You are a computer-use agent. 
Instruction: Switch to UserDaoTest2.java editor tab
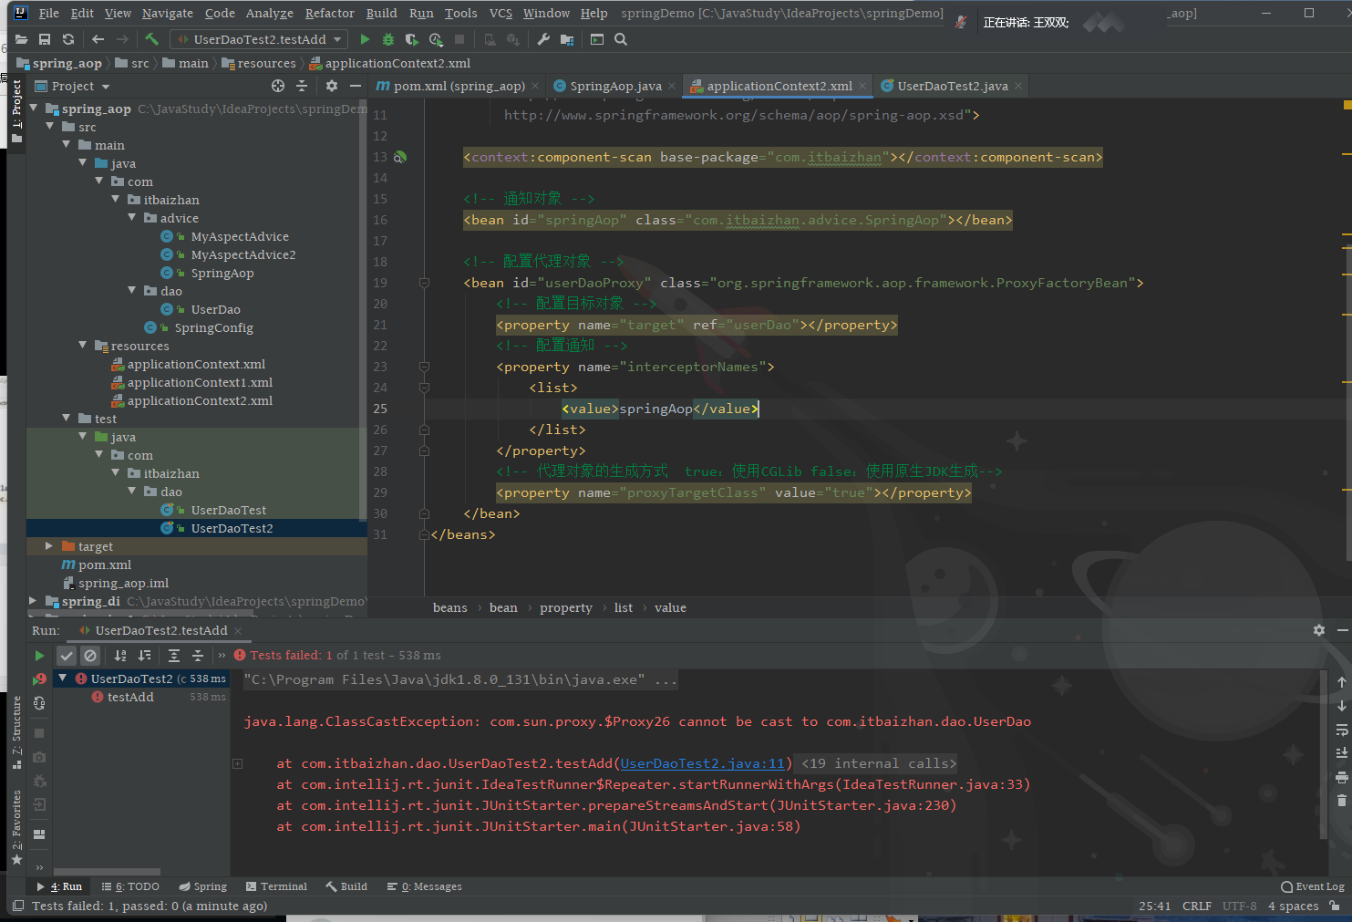coord(952,86)
